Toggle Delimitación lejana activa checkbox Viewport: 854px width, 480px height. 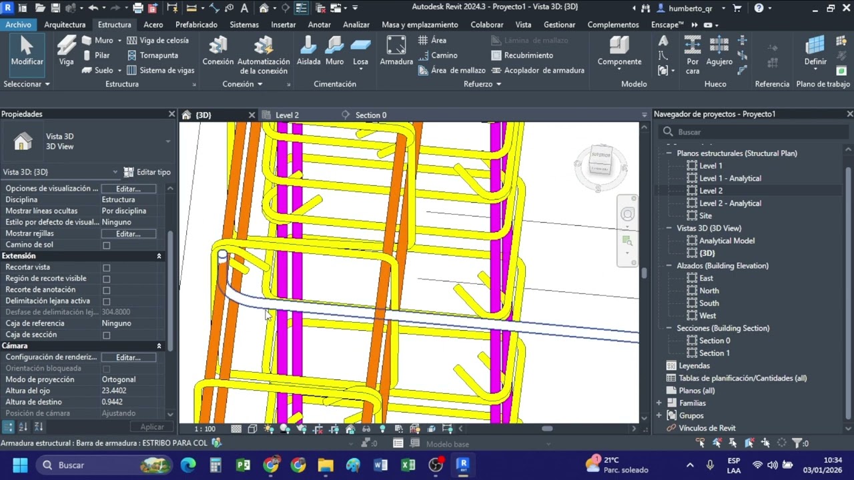(x=106, y=301)
